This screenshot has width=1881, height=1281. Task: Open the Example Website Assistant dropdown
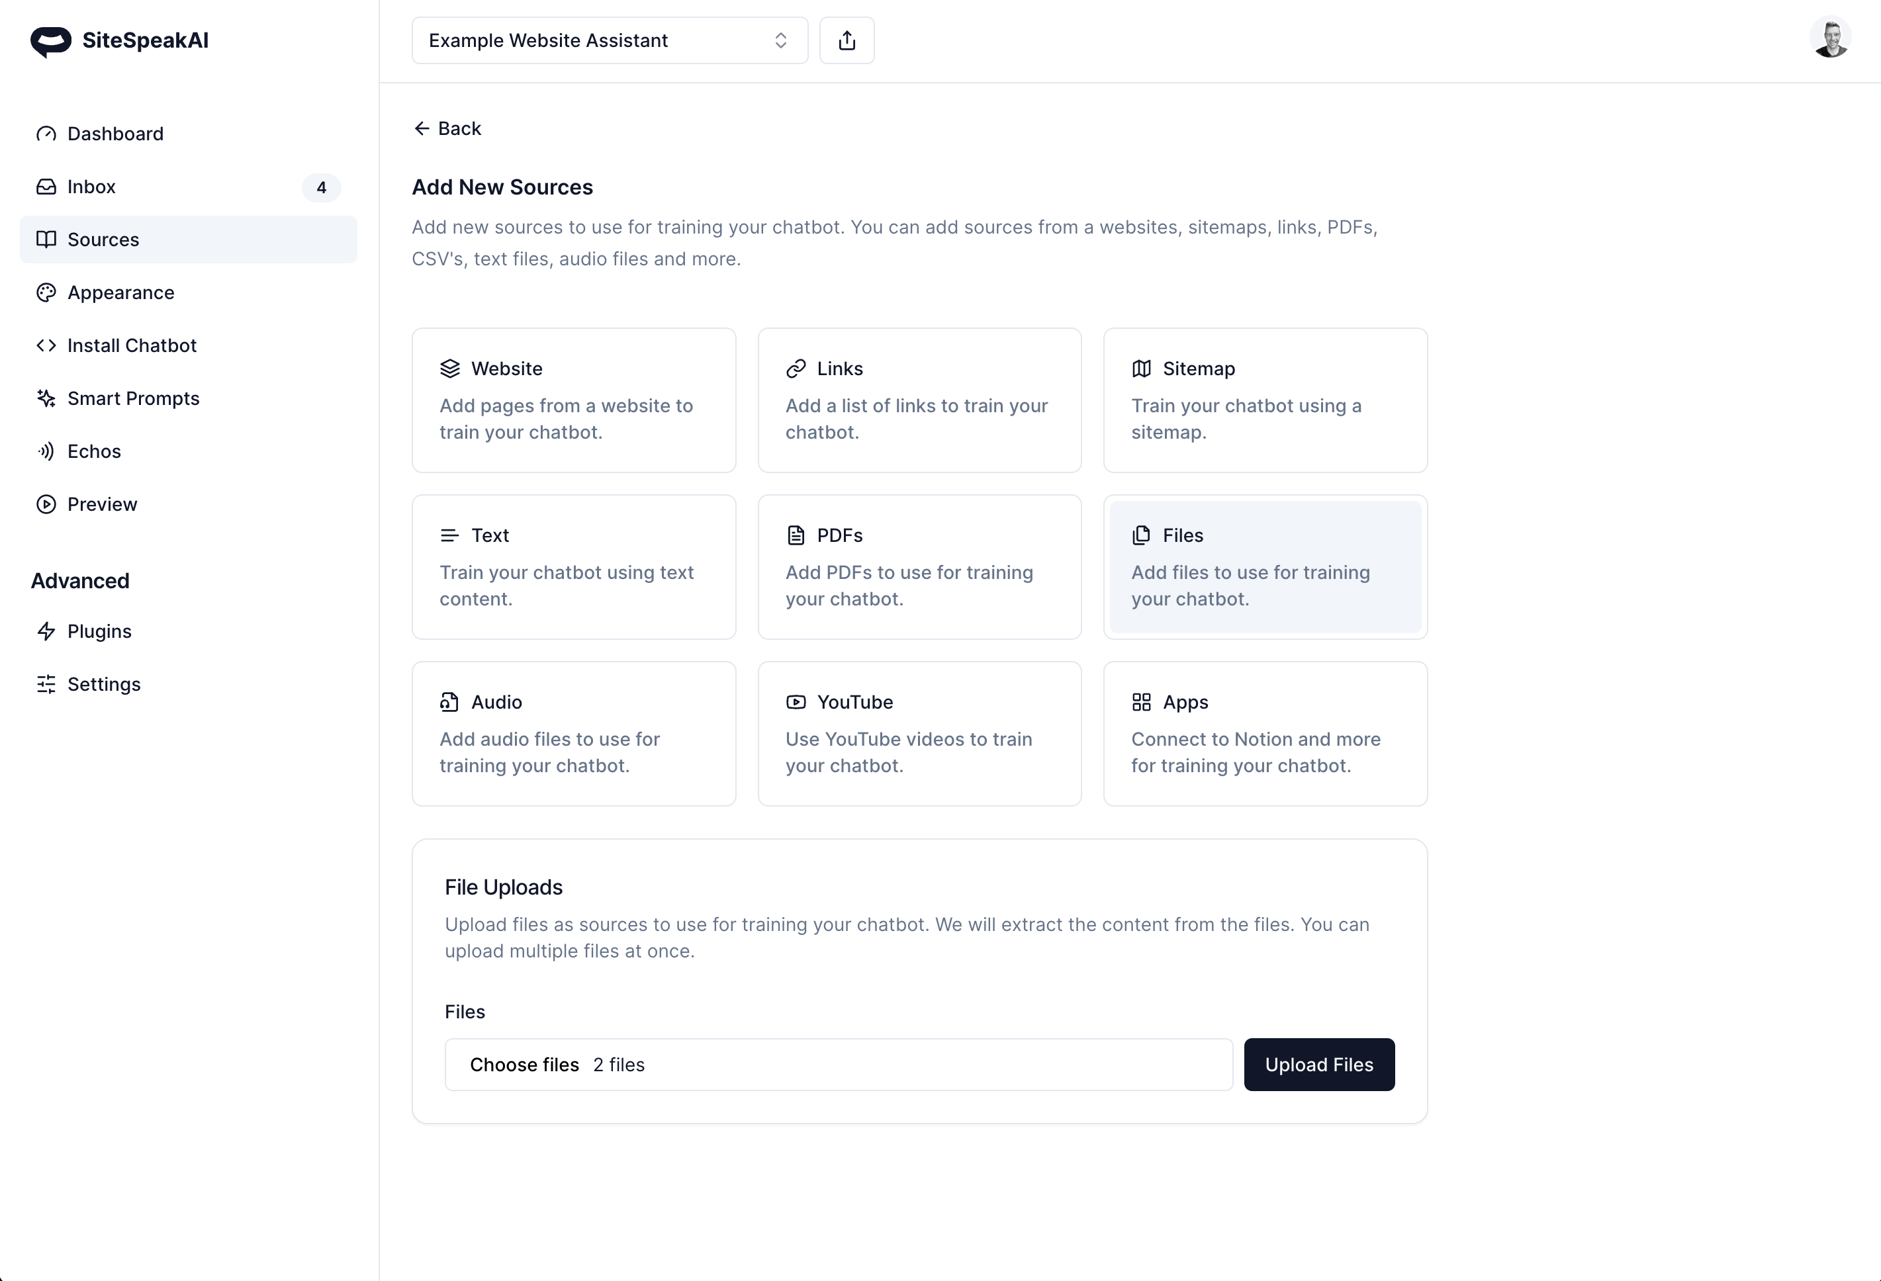[609, 40]
